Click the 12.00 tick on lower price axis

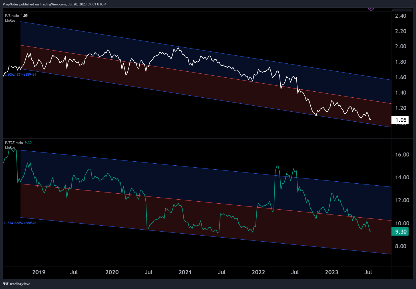pos(402,200)
